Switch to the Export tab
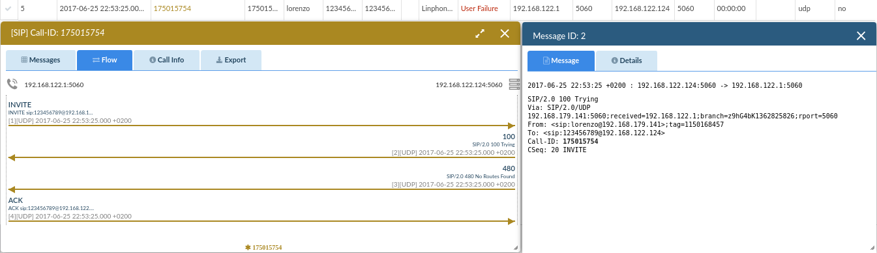The width and height of the screenshot is (877, 253). tap(231, 60)
